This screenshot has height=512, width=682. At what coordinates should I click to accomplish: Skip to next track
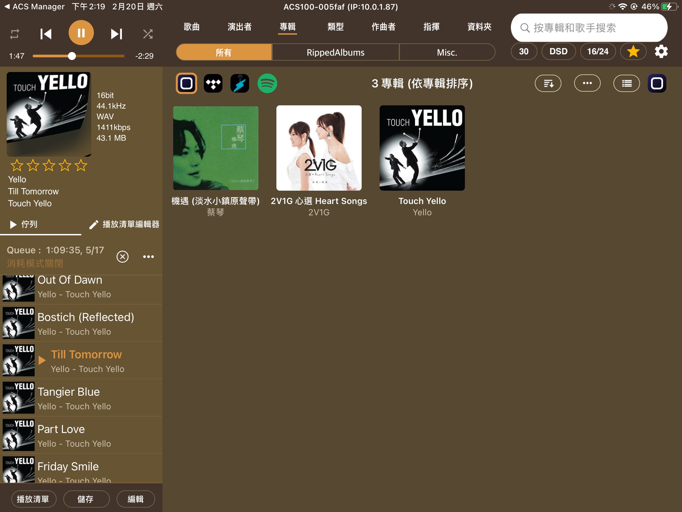[x=116, y=34]
